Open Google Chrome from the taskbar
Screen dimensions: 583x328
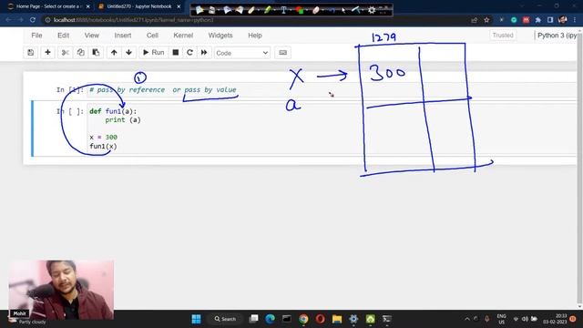(303, 319)
